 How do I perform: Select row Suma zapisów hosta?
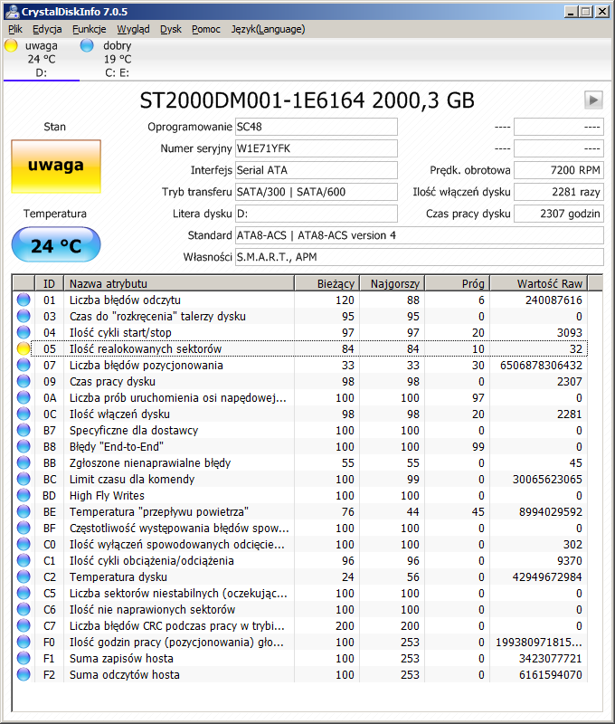point(300,658)
